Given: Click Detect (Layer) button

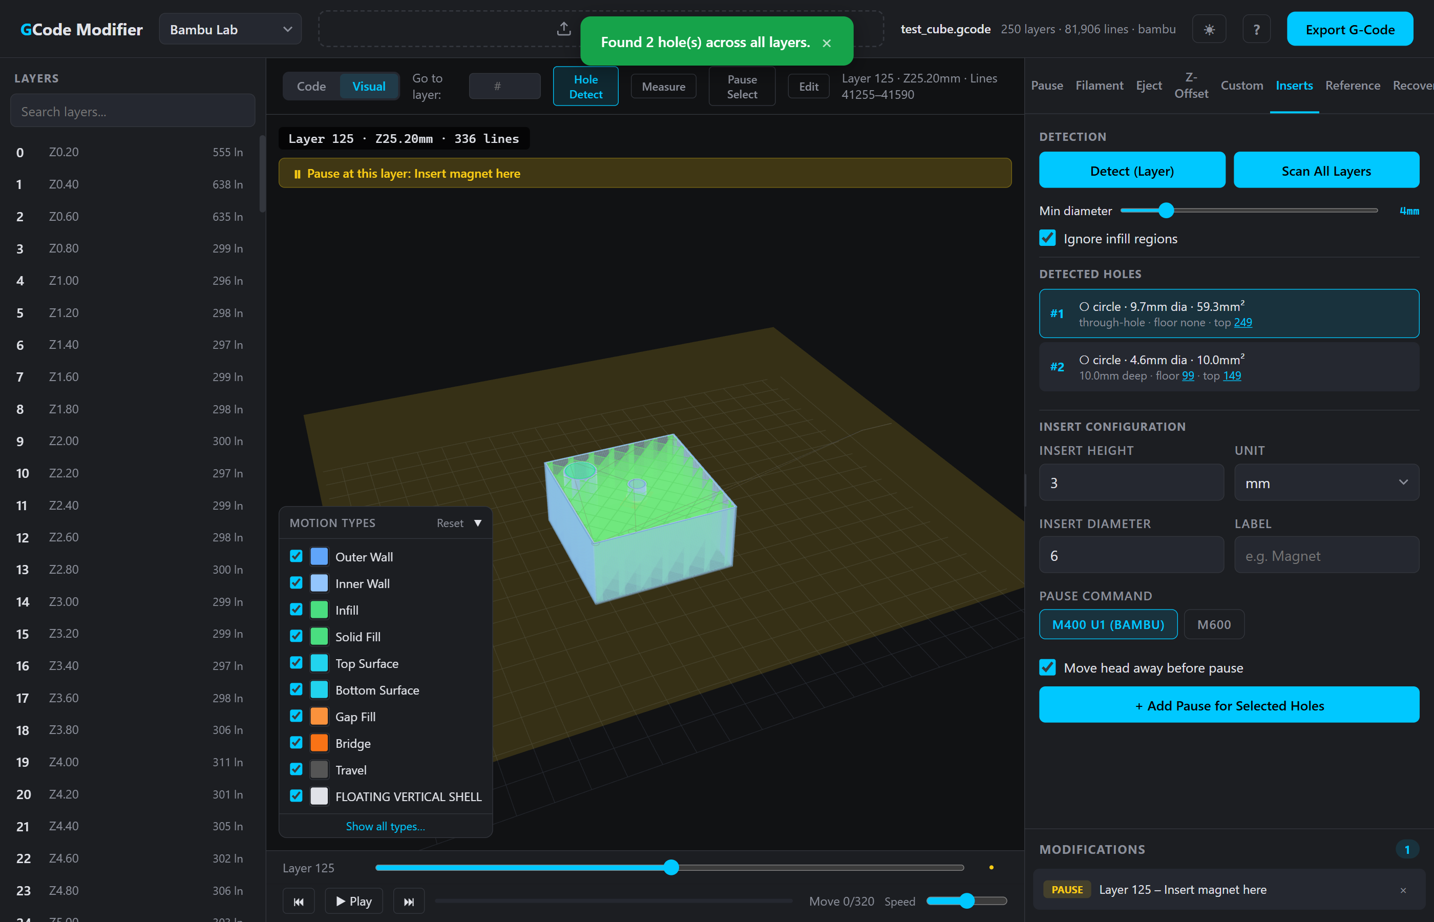Looking at the screenshot, I should [1132, 171].
